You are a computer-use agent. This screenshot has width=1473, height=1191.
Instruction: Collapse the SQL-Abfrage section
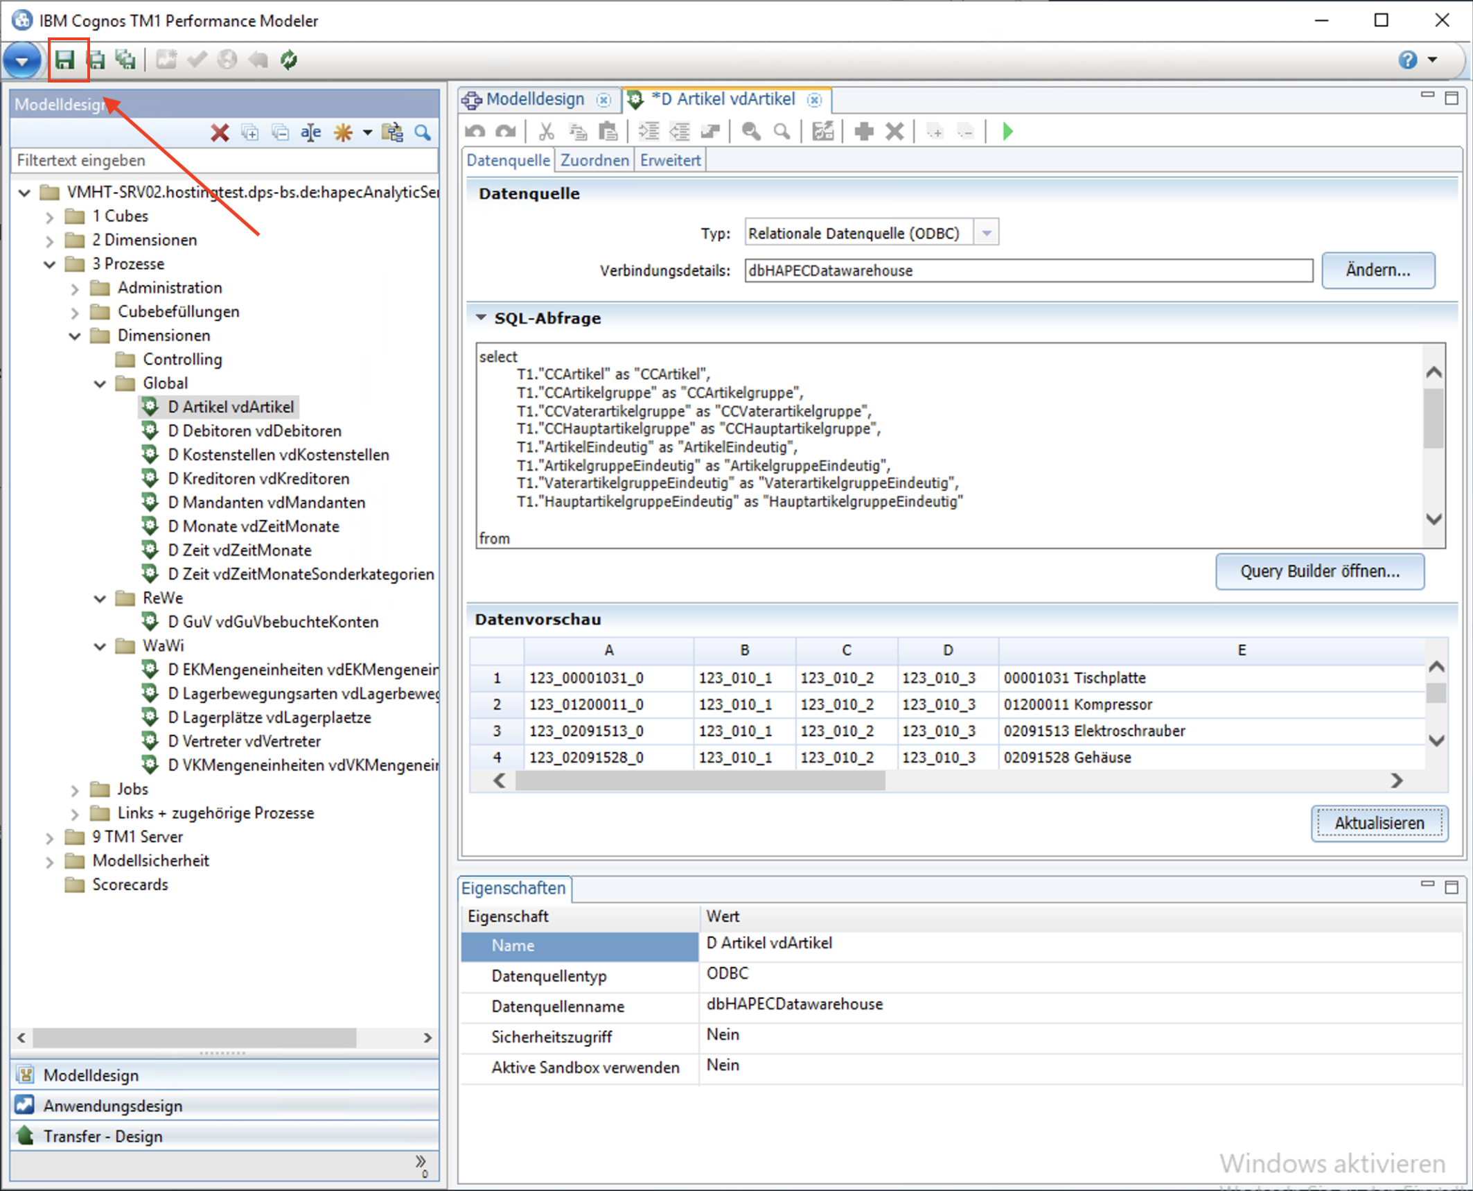481,318
